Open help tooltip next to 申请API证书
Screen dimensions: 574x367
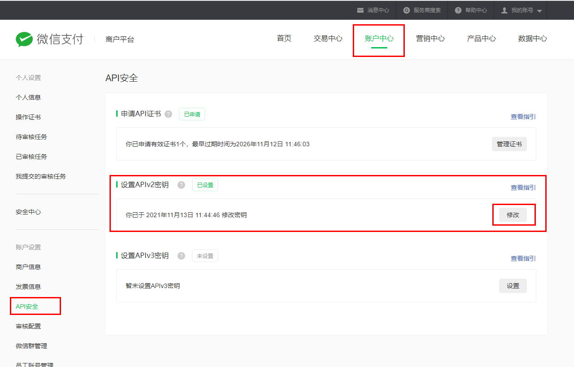pyautogui.click(x=168, y=114)
